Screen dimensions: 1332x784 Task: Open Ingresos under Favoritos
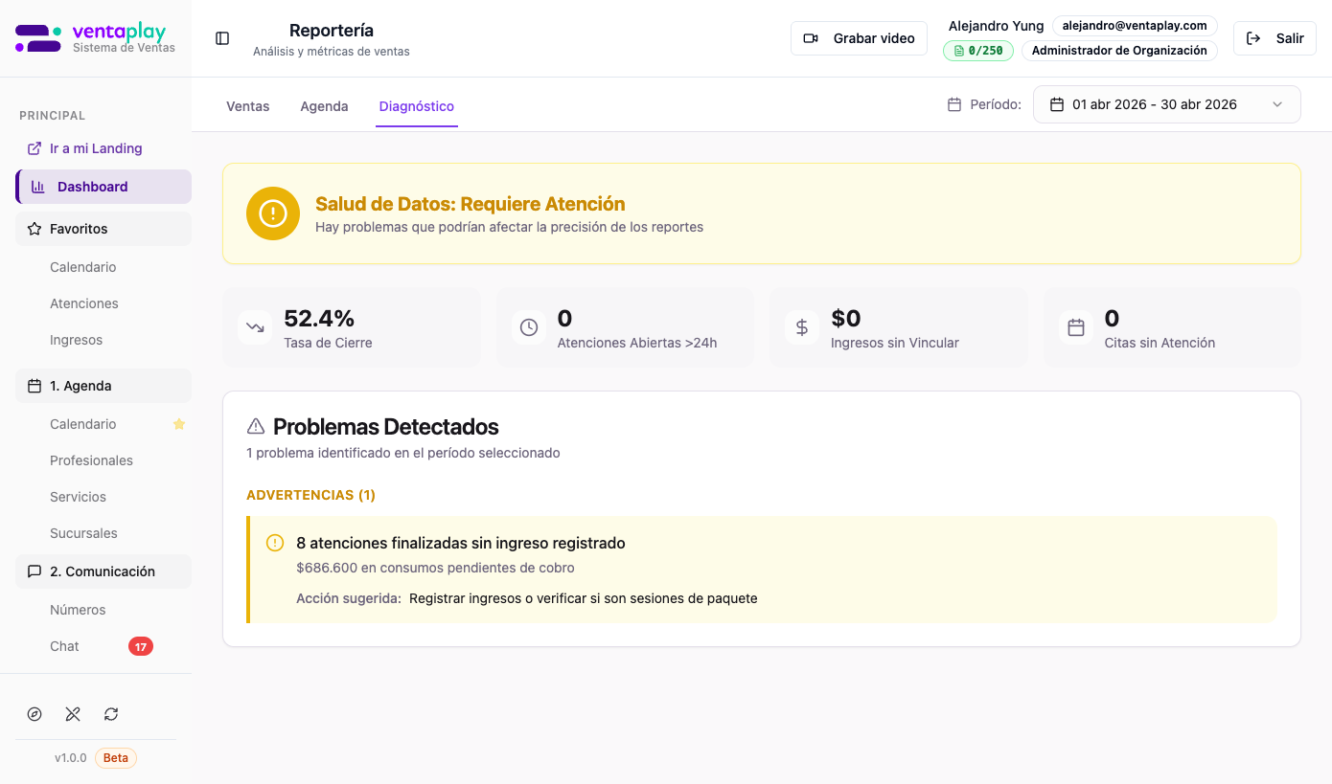(x=77, y=340)
